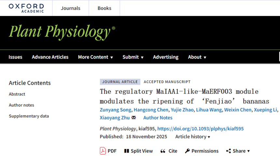Click the email envelope icon beside Xiaoyang Zhu
The height and width of the screenshot is (156, 280).
click(133, 117)
